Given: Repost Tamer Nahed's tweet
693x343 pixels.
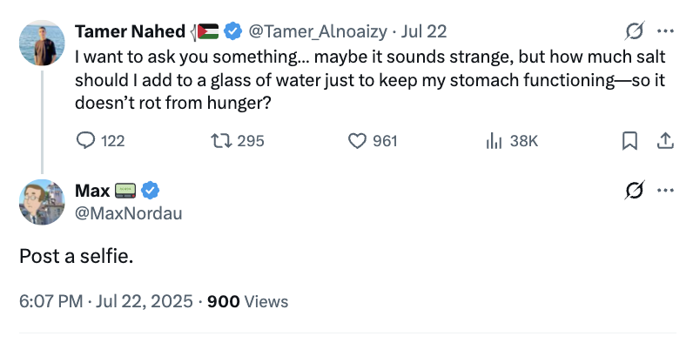Looking at the screenshot, I should (238, 141).
